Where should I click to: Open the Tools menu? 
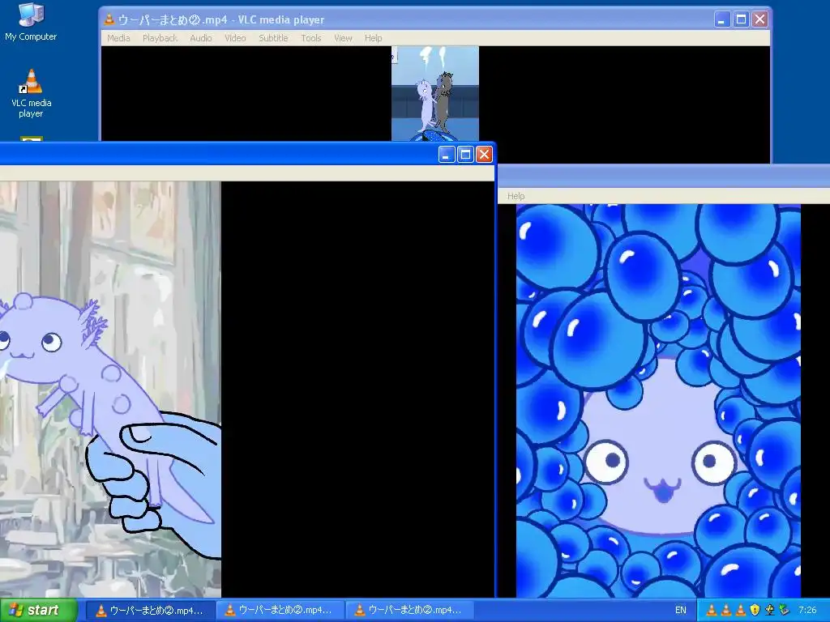click(310, 38)
